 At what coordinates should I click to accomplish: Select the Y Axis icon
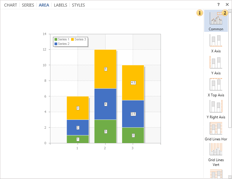[216, 62]
